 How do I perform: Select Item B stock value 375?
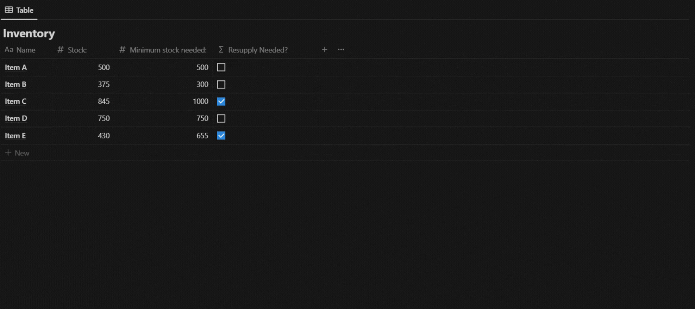104,85
